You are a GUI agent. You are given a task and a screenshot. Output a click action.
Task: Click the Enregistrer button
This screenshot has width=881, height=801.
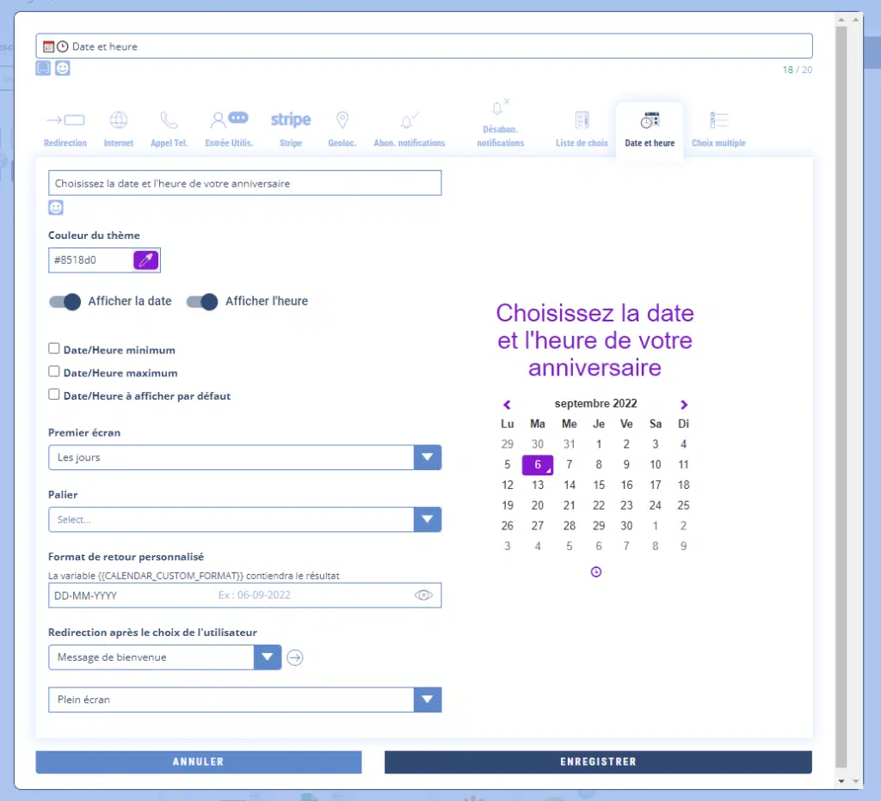598,761
